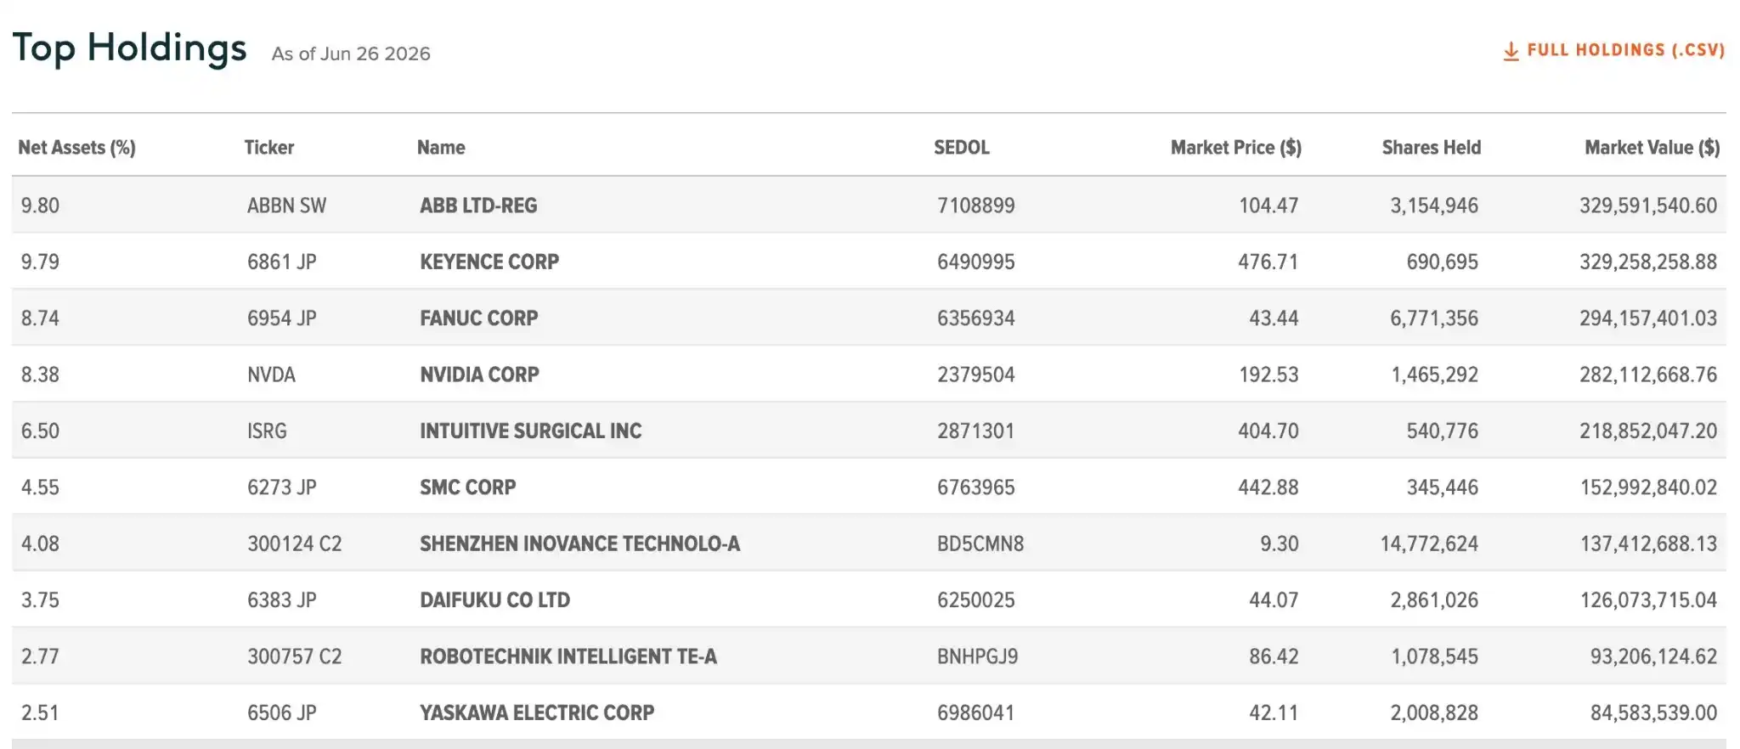This screenshot has height=749, width=1740.
Task: Click the 300124 C2 ticker
Action: pos(295,543)
